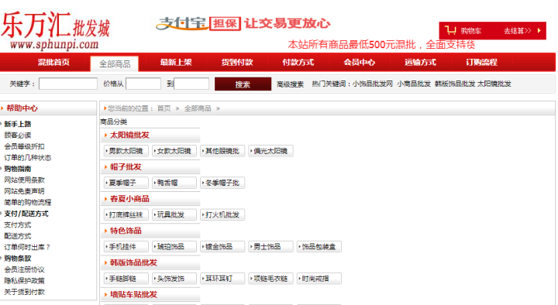Open the 春夏小商品 category heading

(129, 199)
